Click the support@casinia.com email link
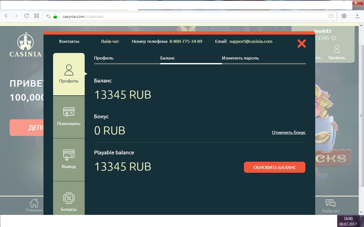This screenshot has height=227, width=364. [251, 41]
